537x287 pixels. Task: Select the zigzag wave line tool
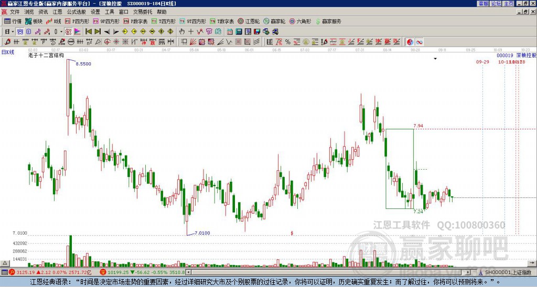click(229, 42)
